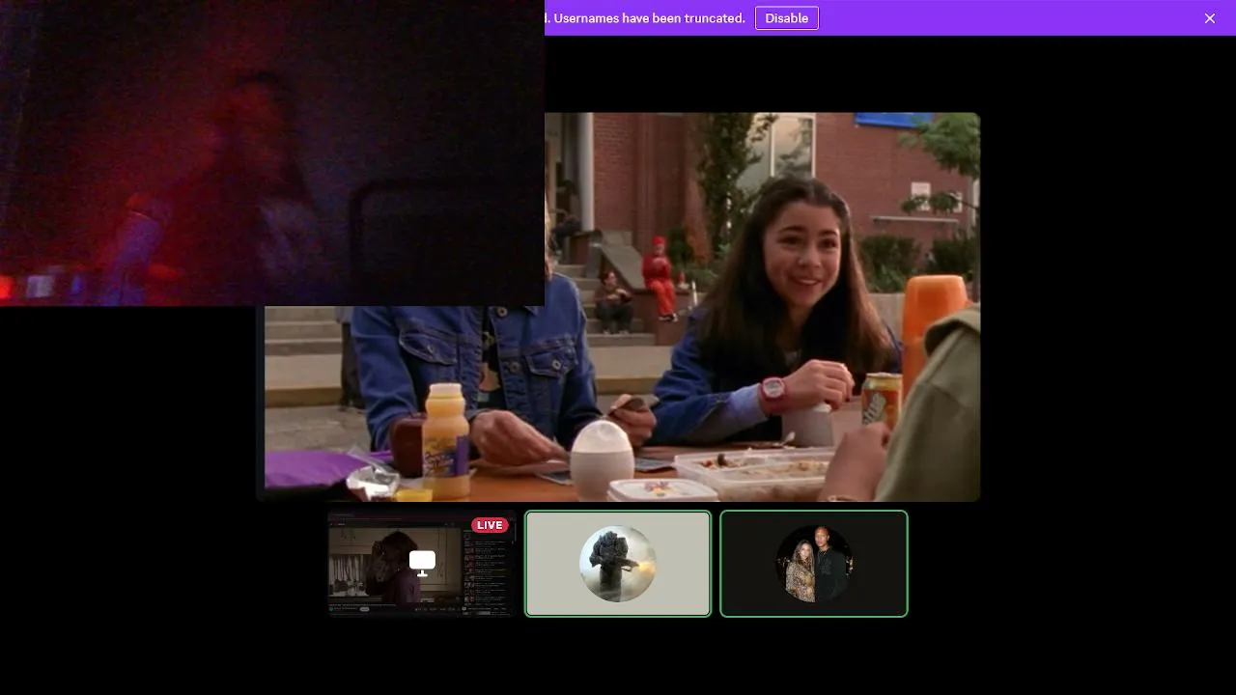1236x695 pixels.
Task: Select the participant tile with the soldier avatar
Action: pos(618,564)
